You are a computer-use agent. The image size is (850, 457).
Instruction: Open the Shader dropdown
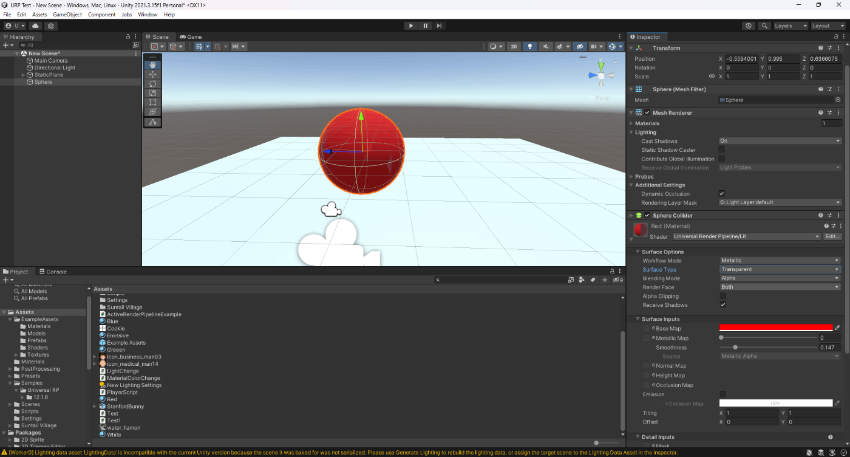pyautogui.click(x=747, y=236)
